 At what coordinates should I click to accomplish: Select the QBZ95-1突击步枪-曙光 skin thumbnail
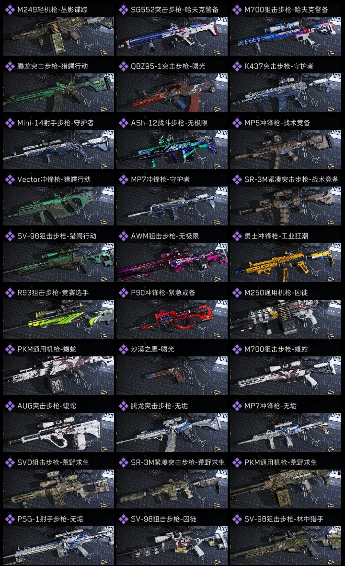[172, 93]
